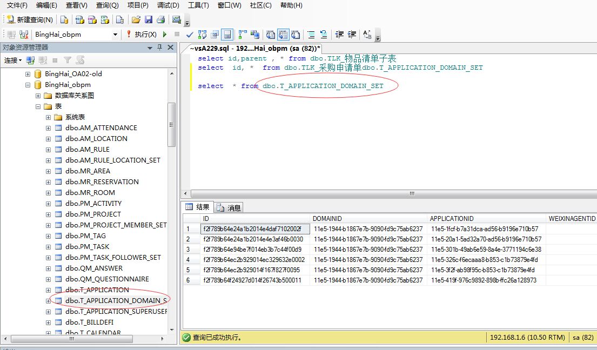The image size is (597, 350).
Task: Open the 工具(T) menu
Action: 198,5
